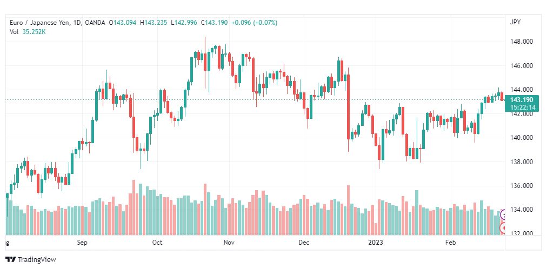Select the 1D interval label in legend
Screen dimensions: 547x269
click(x=76, y=23)
